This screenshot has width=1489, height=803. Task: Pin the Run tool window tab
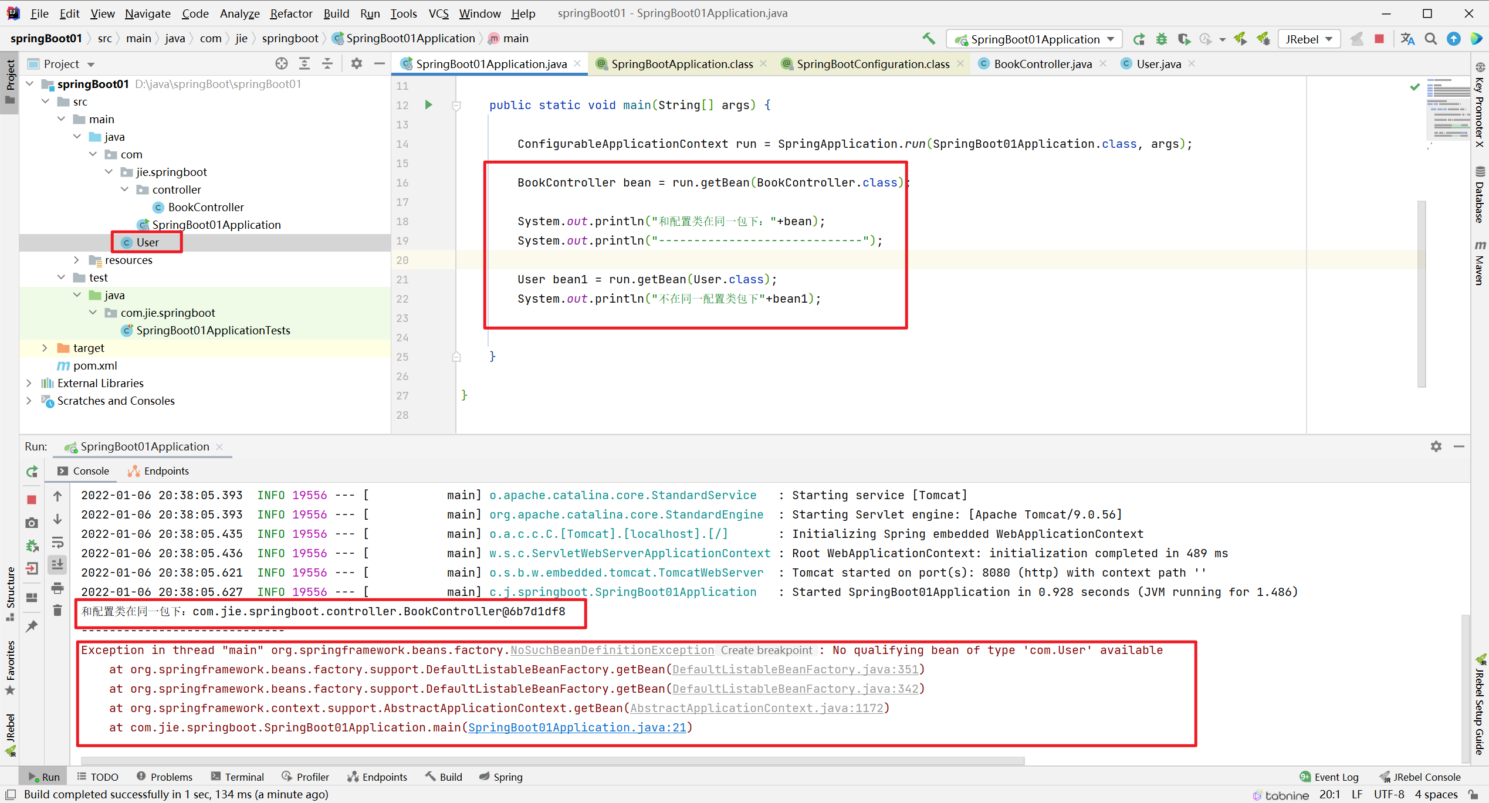pos(31,626)
